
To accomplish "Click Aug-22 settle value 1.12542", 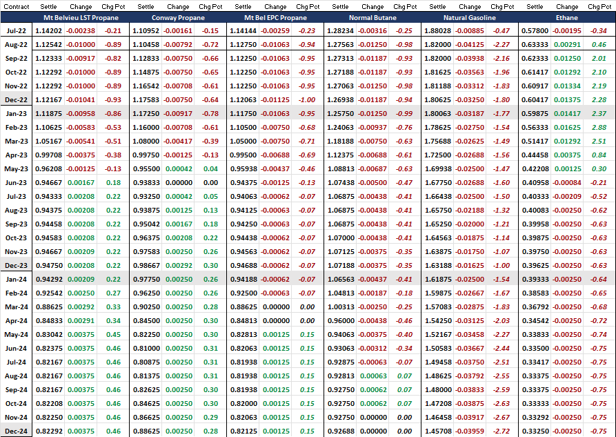I will click(48, 44).
